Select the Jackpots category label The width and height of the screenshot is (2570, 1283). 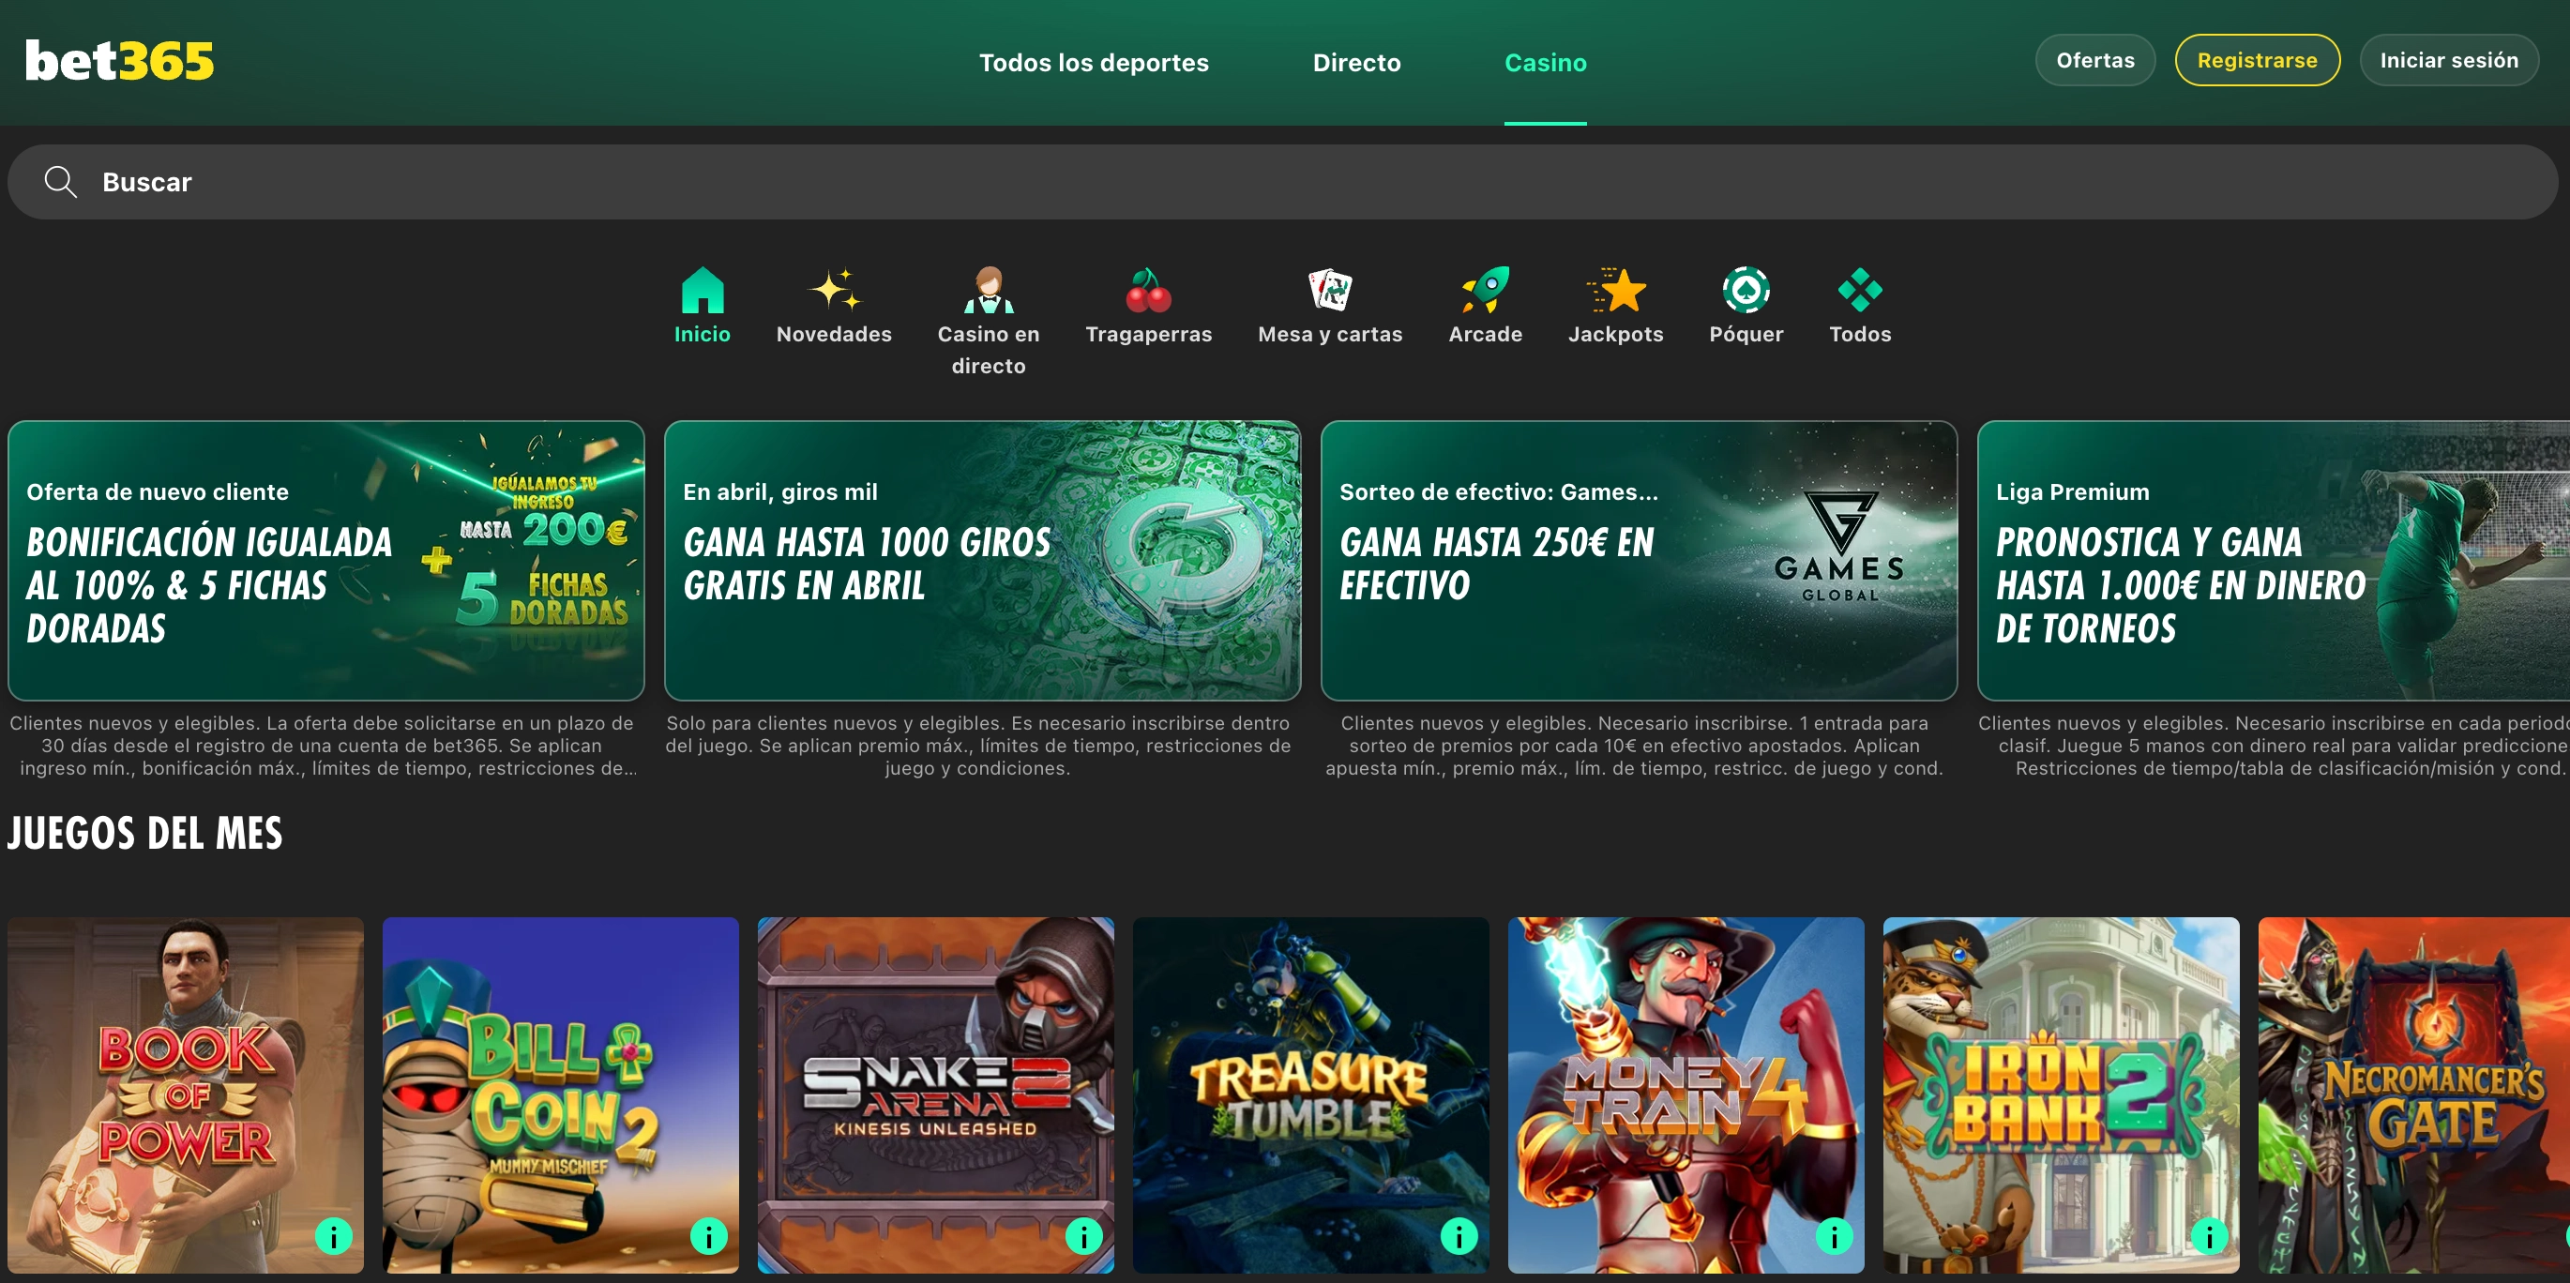pos(1615,334)
